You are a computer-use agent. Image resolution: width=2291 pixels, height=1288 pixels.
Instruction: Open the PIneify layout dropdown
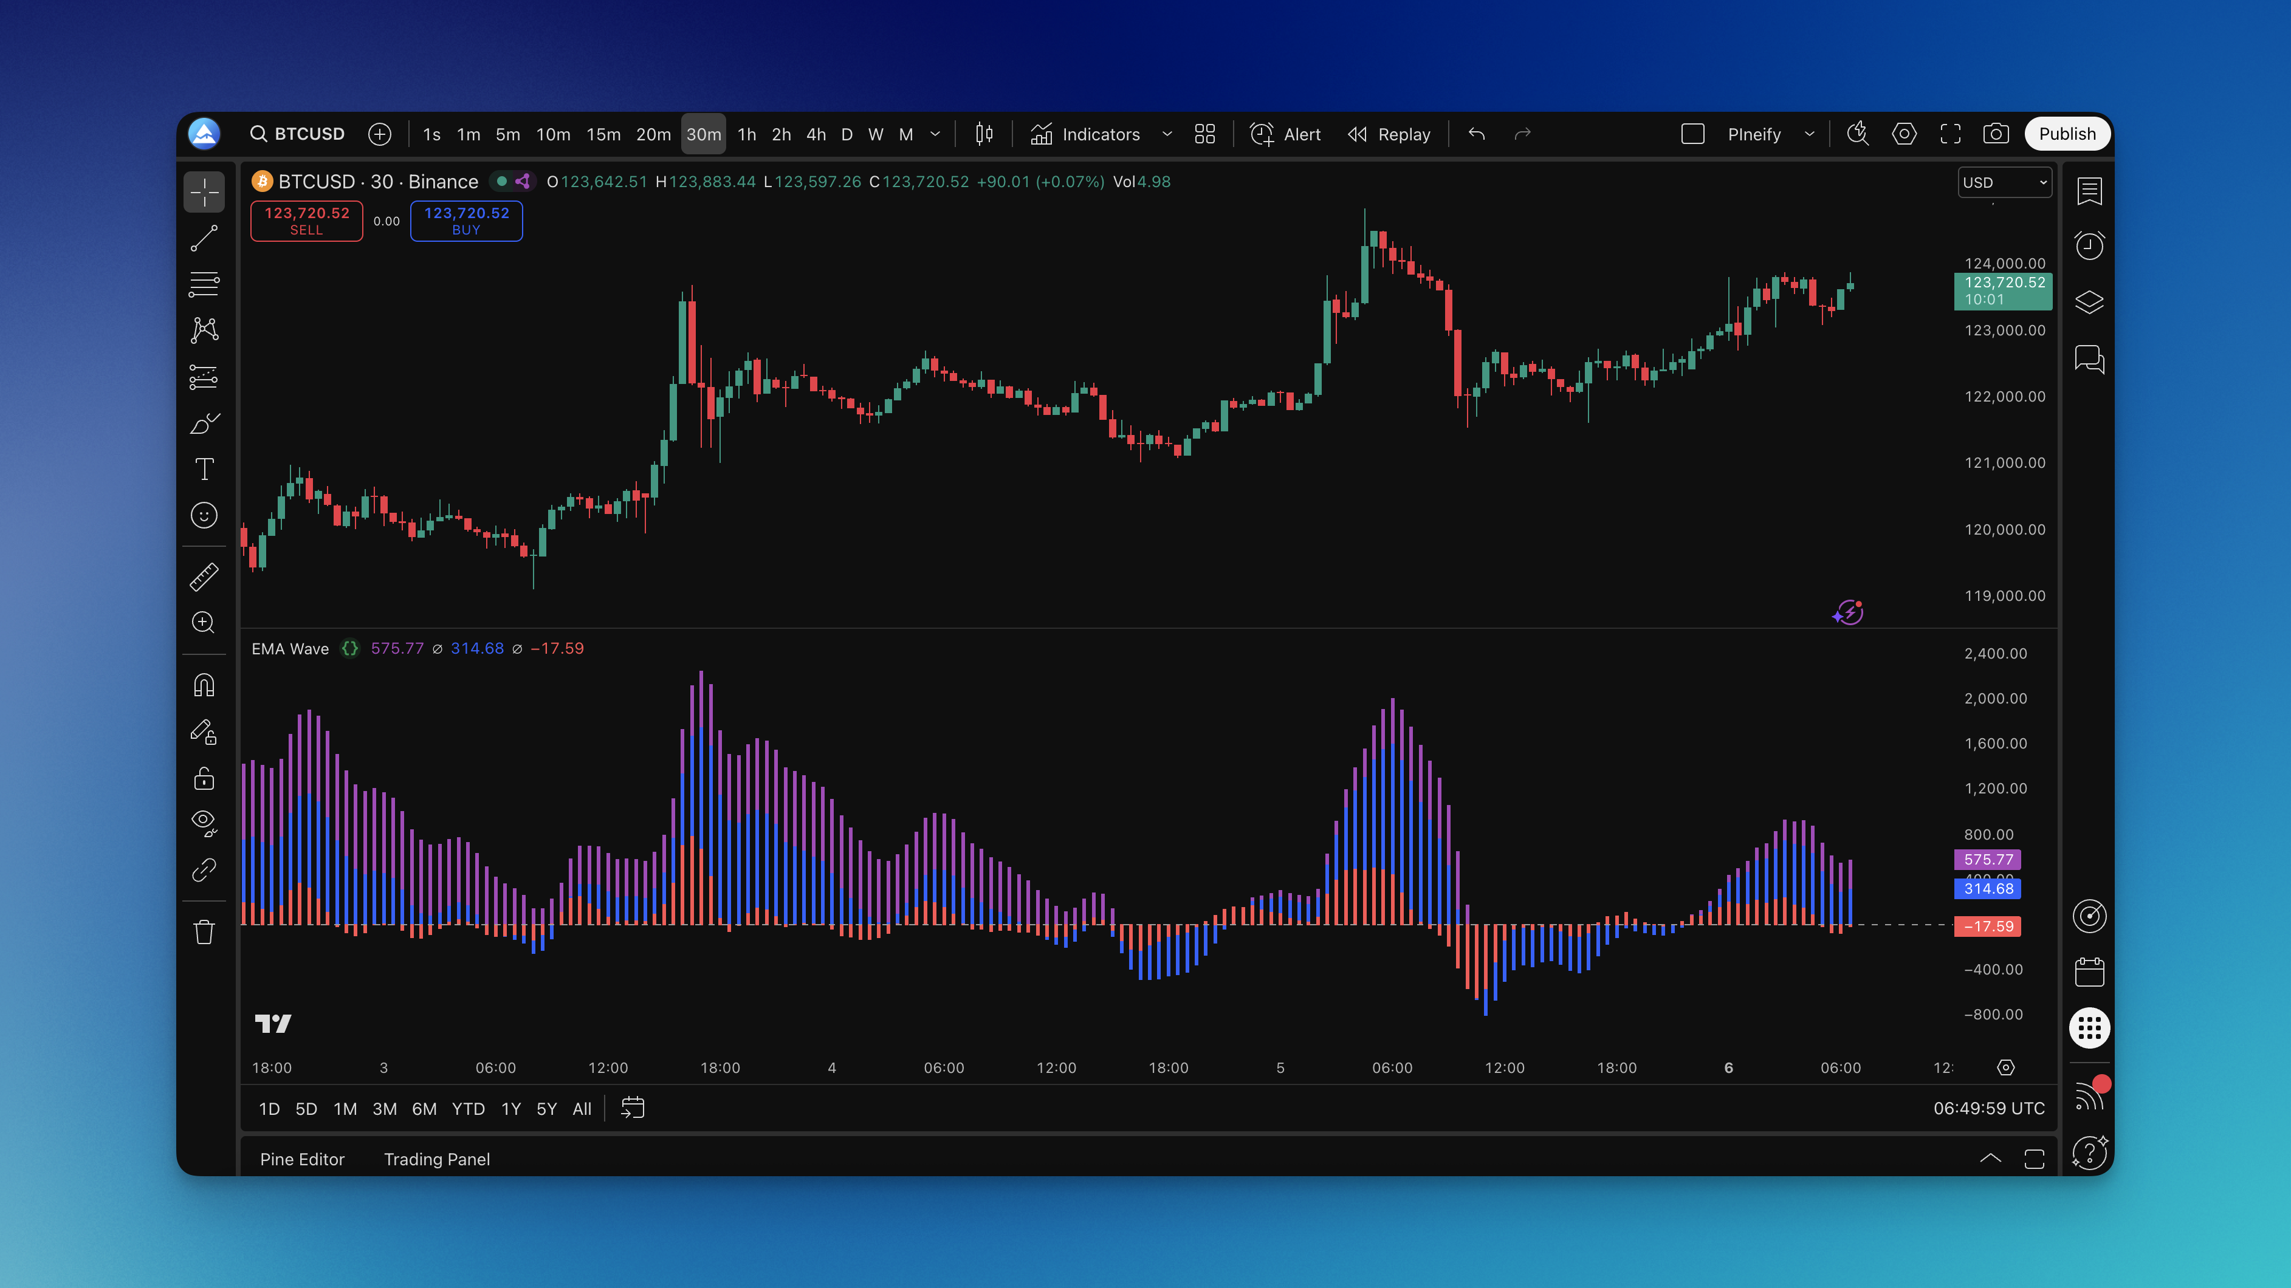click(1808, 134)
